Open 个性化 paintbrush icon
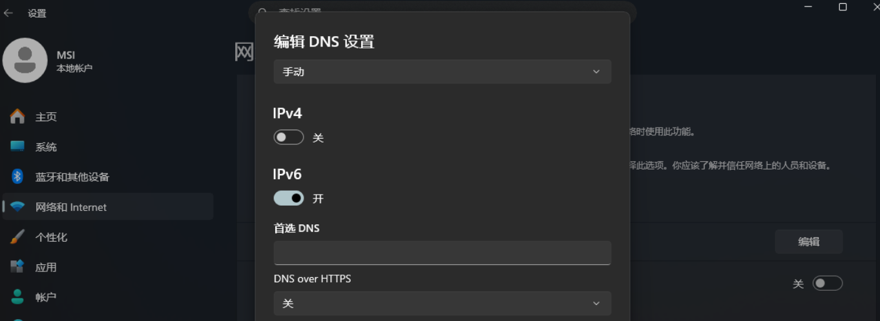Viewport: 880px width, 321px height. (x=17, y=237)
